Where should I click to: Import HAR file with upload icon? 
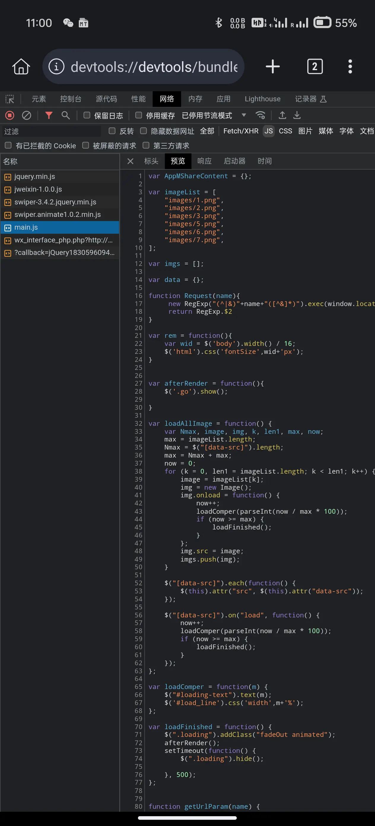282,115
